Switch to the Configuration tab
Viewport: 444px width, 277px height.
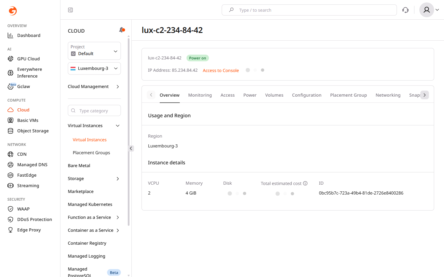(x=307, y=95)
